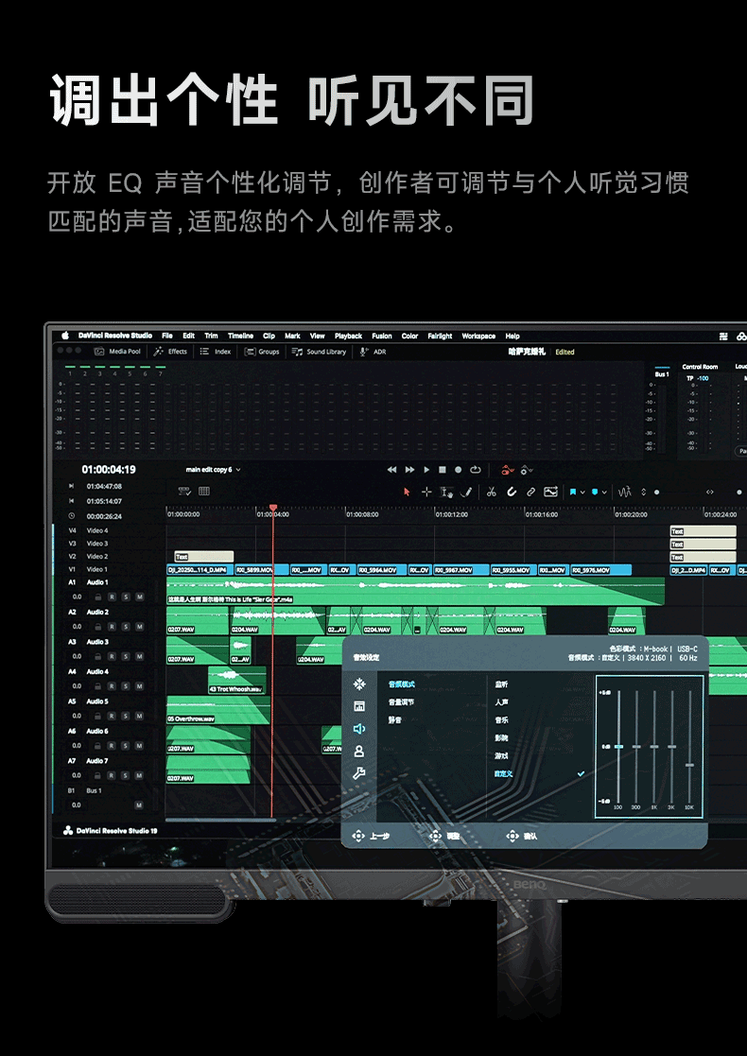
Task: Open the Fairlight menu
Action: point(440,336)
